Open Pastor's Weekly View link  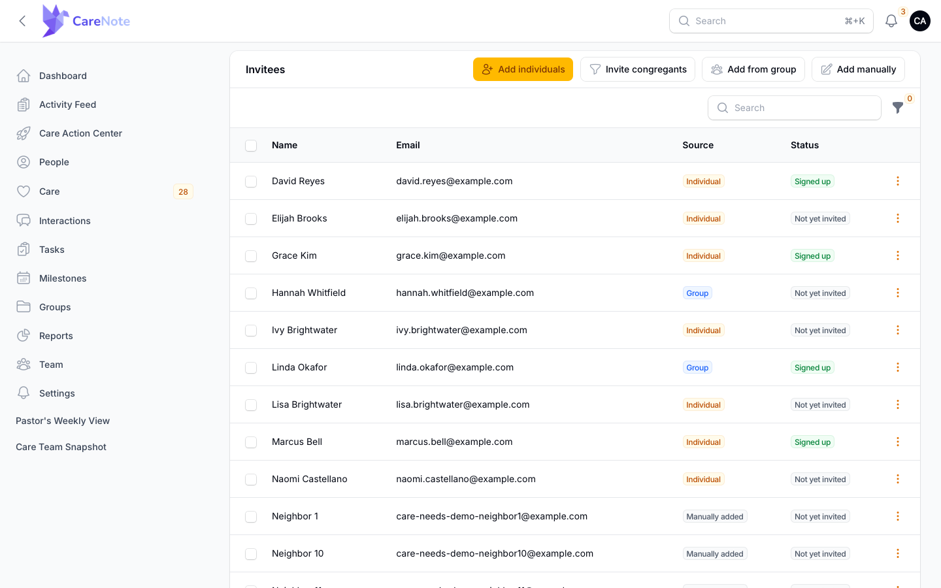point(63,421)
